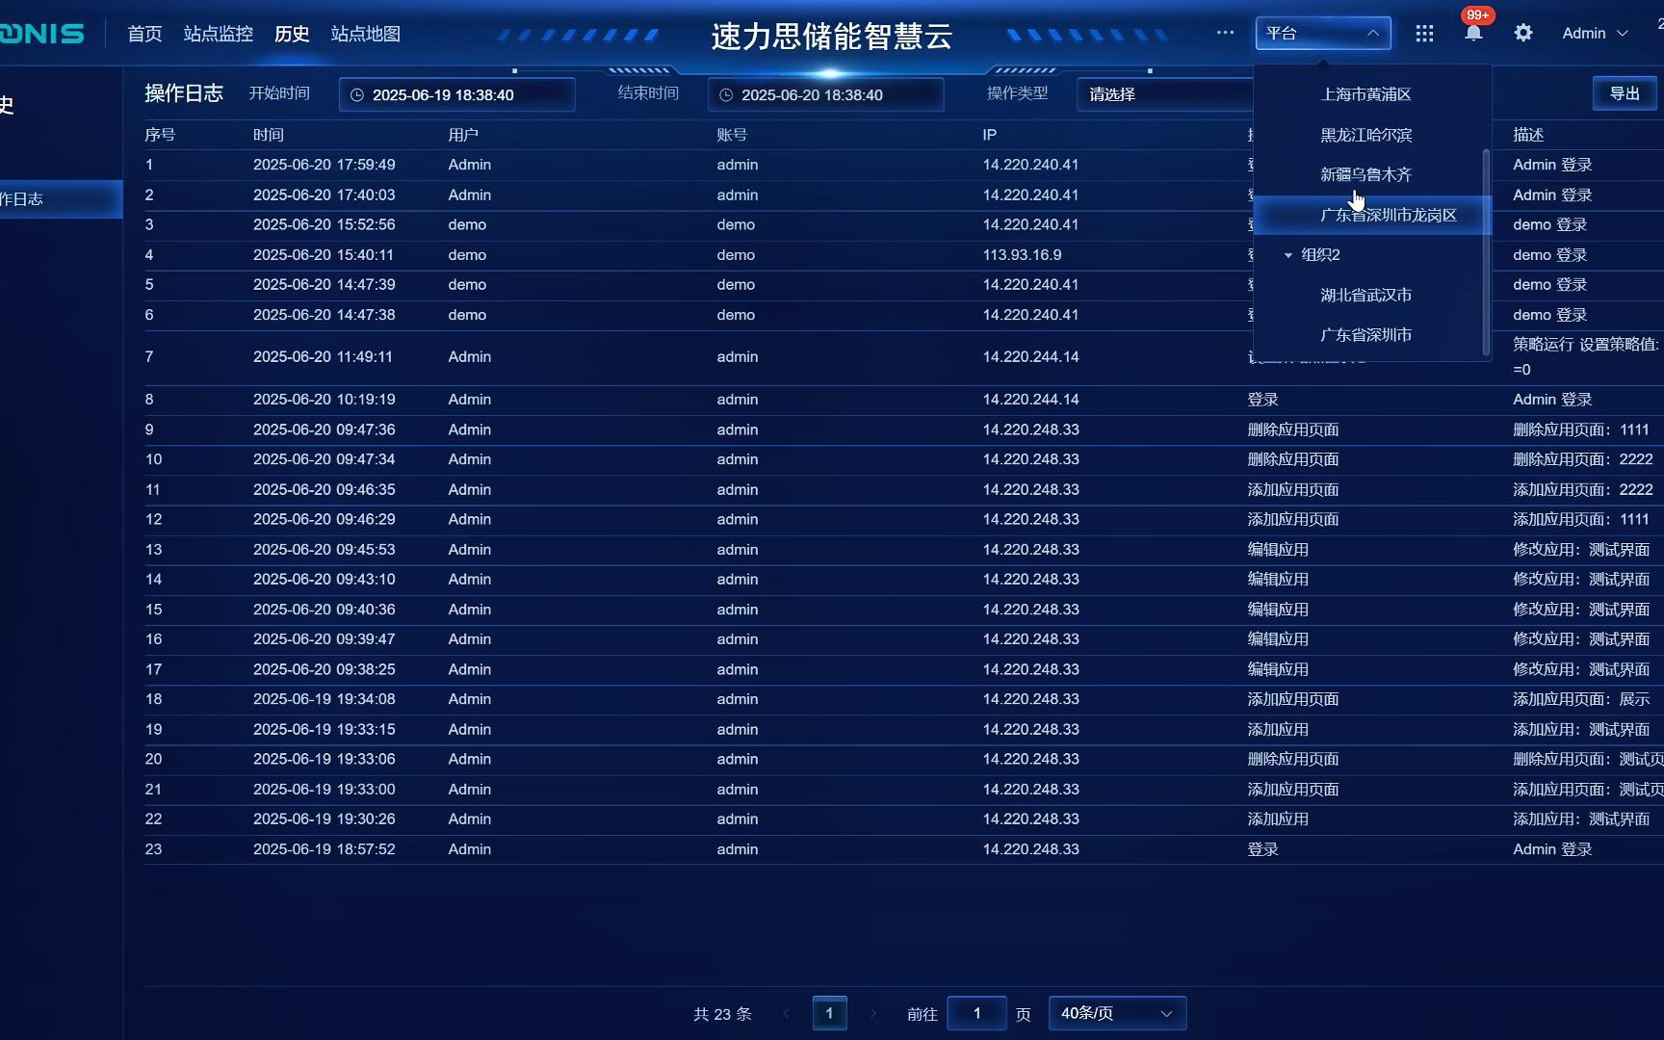This screenshot has width=1664, height=1040.
Task: Click the 用户 column header
Action: [463, 135]
